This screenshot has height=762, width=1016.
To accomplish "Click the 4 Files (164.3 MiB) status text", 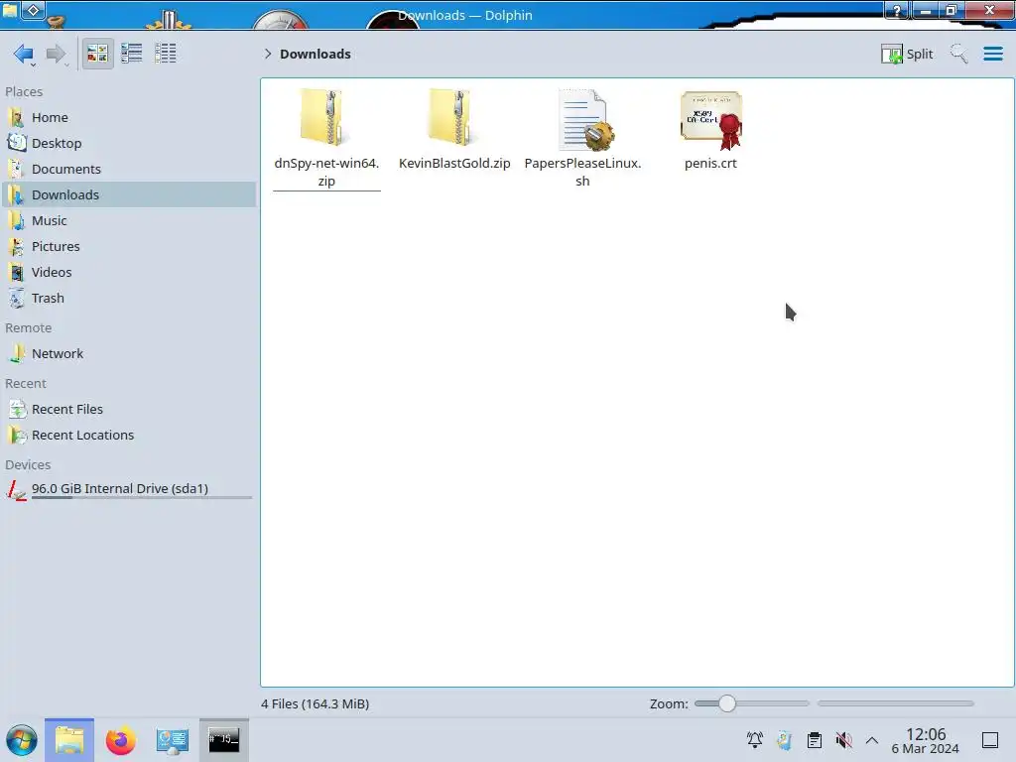I will [315, 703].
